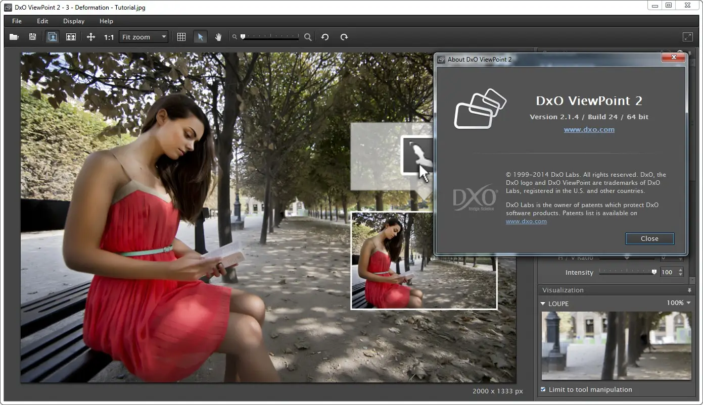
Task: Open the Display menu
Action: coord(74,21)
